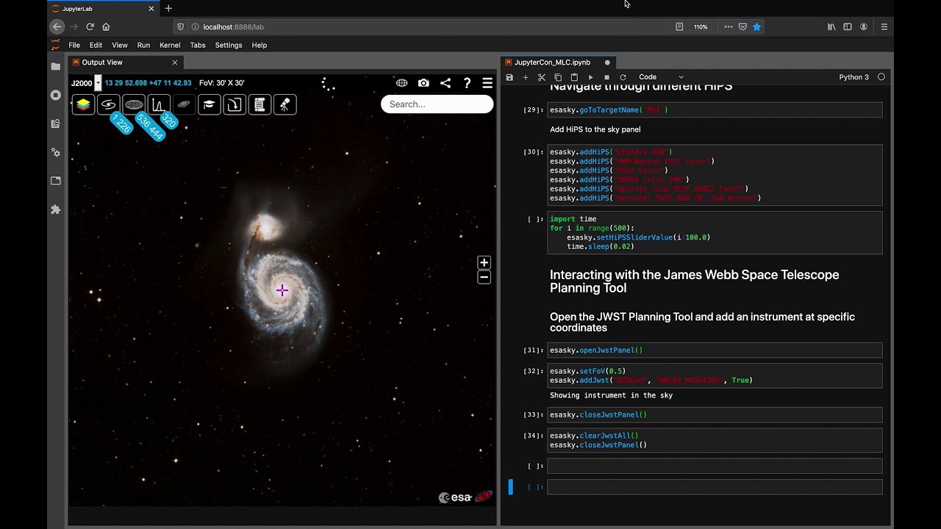941x529 pixels.
Task: Open the ESASky sky layers panel
Action: tap(84, 104)
